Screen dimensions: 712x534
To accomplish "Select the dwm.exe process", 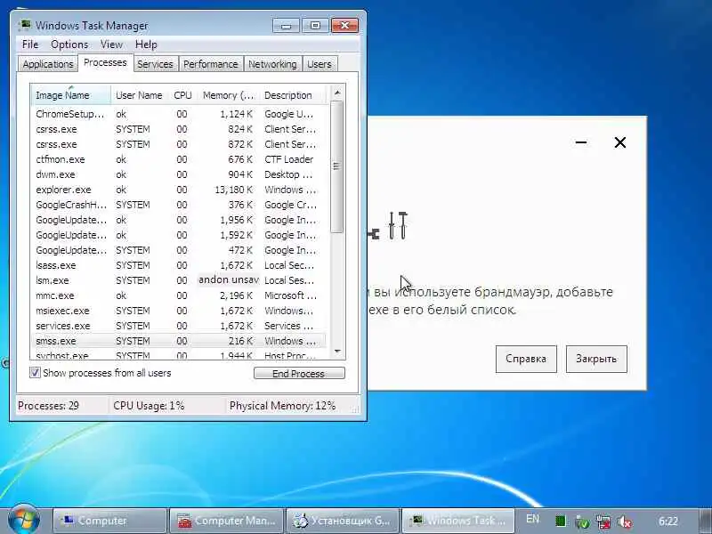I will 180,174.
